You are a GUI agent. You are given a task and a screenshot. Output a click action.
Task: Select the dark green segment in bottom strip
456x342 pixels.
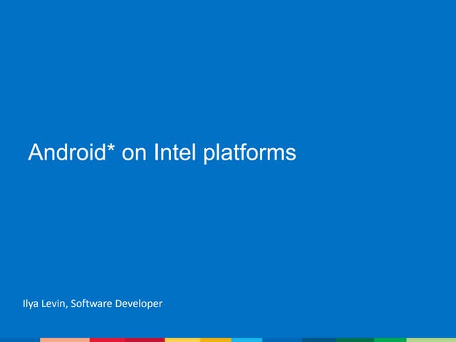355,340
